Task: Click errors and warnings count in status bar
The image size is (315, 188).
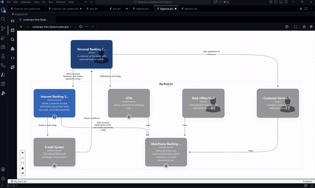Action: click(12, 185)
